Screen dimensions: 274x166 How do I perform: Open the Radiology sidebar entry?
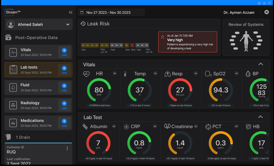38,105
